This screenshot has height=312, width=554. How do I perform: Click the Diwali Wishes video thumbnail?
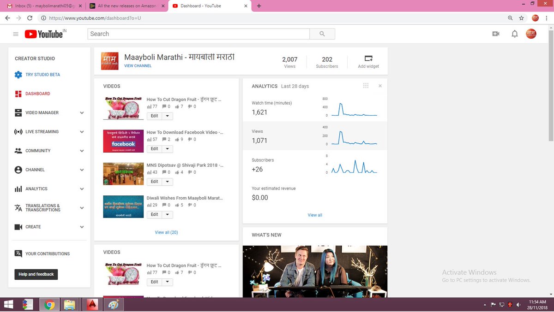pyautogui.click(x=123, y=206)
